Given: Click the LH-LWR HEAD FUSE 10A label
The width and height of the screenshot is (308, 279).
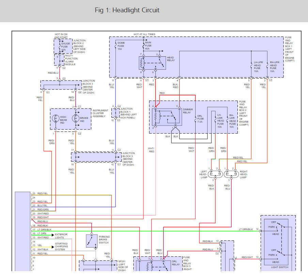Looking at the screenshot, I should pos(220,121).
